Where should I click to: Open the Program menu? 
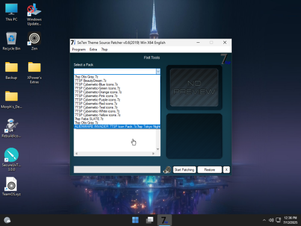79,49
